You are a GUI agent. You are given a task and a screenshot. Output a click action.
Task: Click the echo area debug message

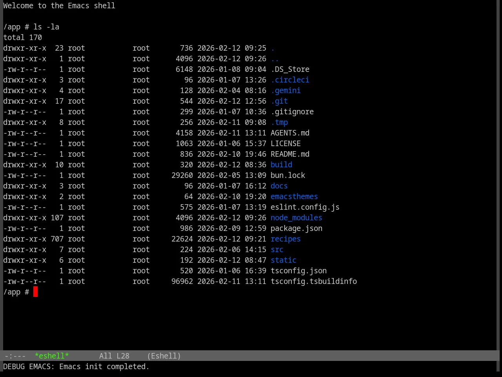76,366
